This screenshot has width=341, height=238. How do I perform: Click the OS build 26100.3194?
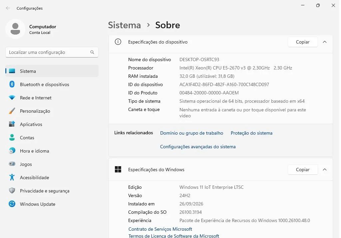(x=190, y=212)
